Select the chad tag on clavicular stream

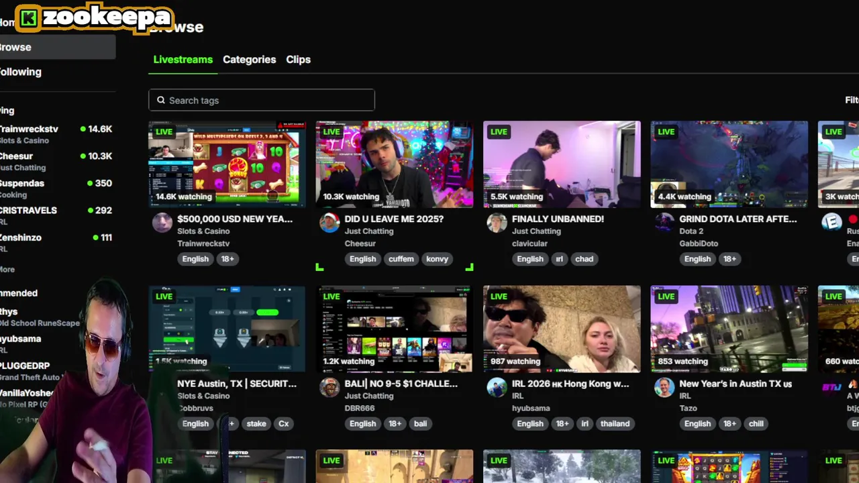584,259
